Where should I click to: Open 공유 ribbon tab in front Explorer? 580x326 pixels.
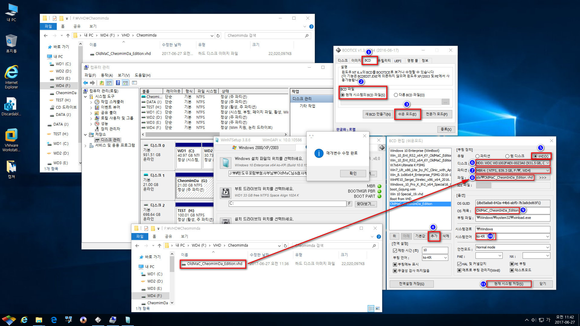[168, 237]
